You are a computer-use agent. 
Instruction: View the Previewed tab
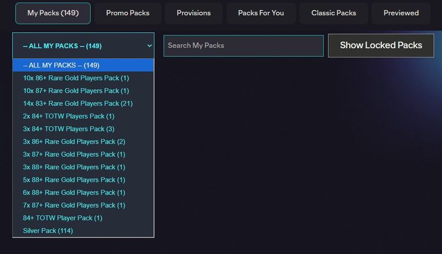point(401,13)
